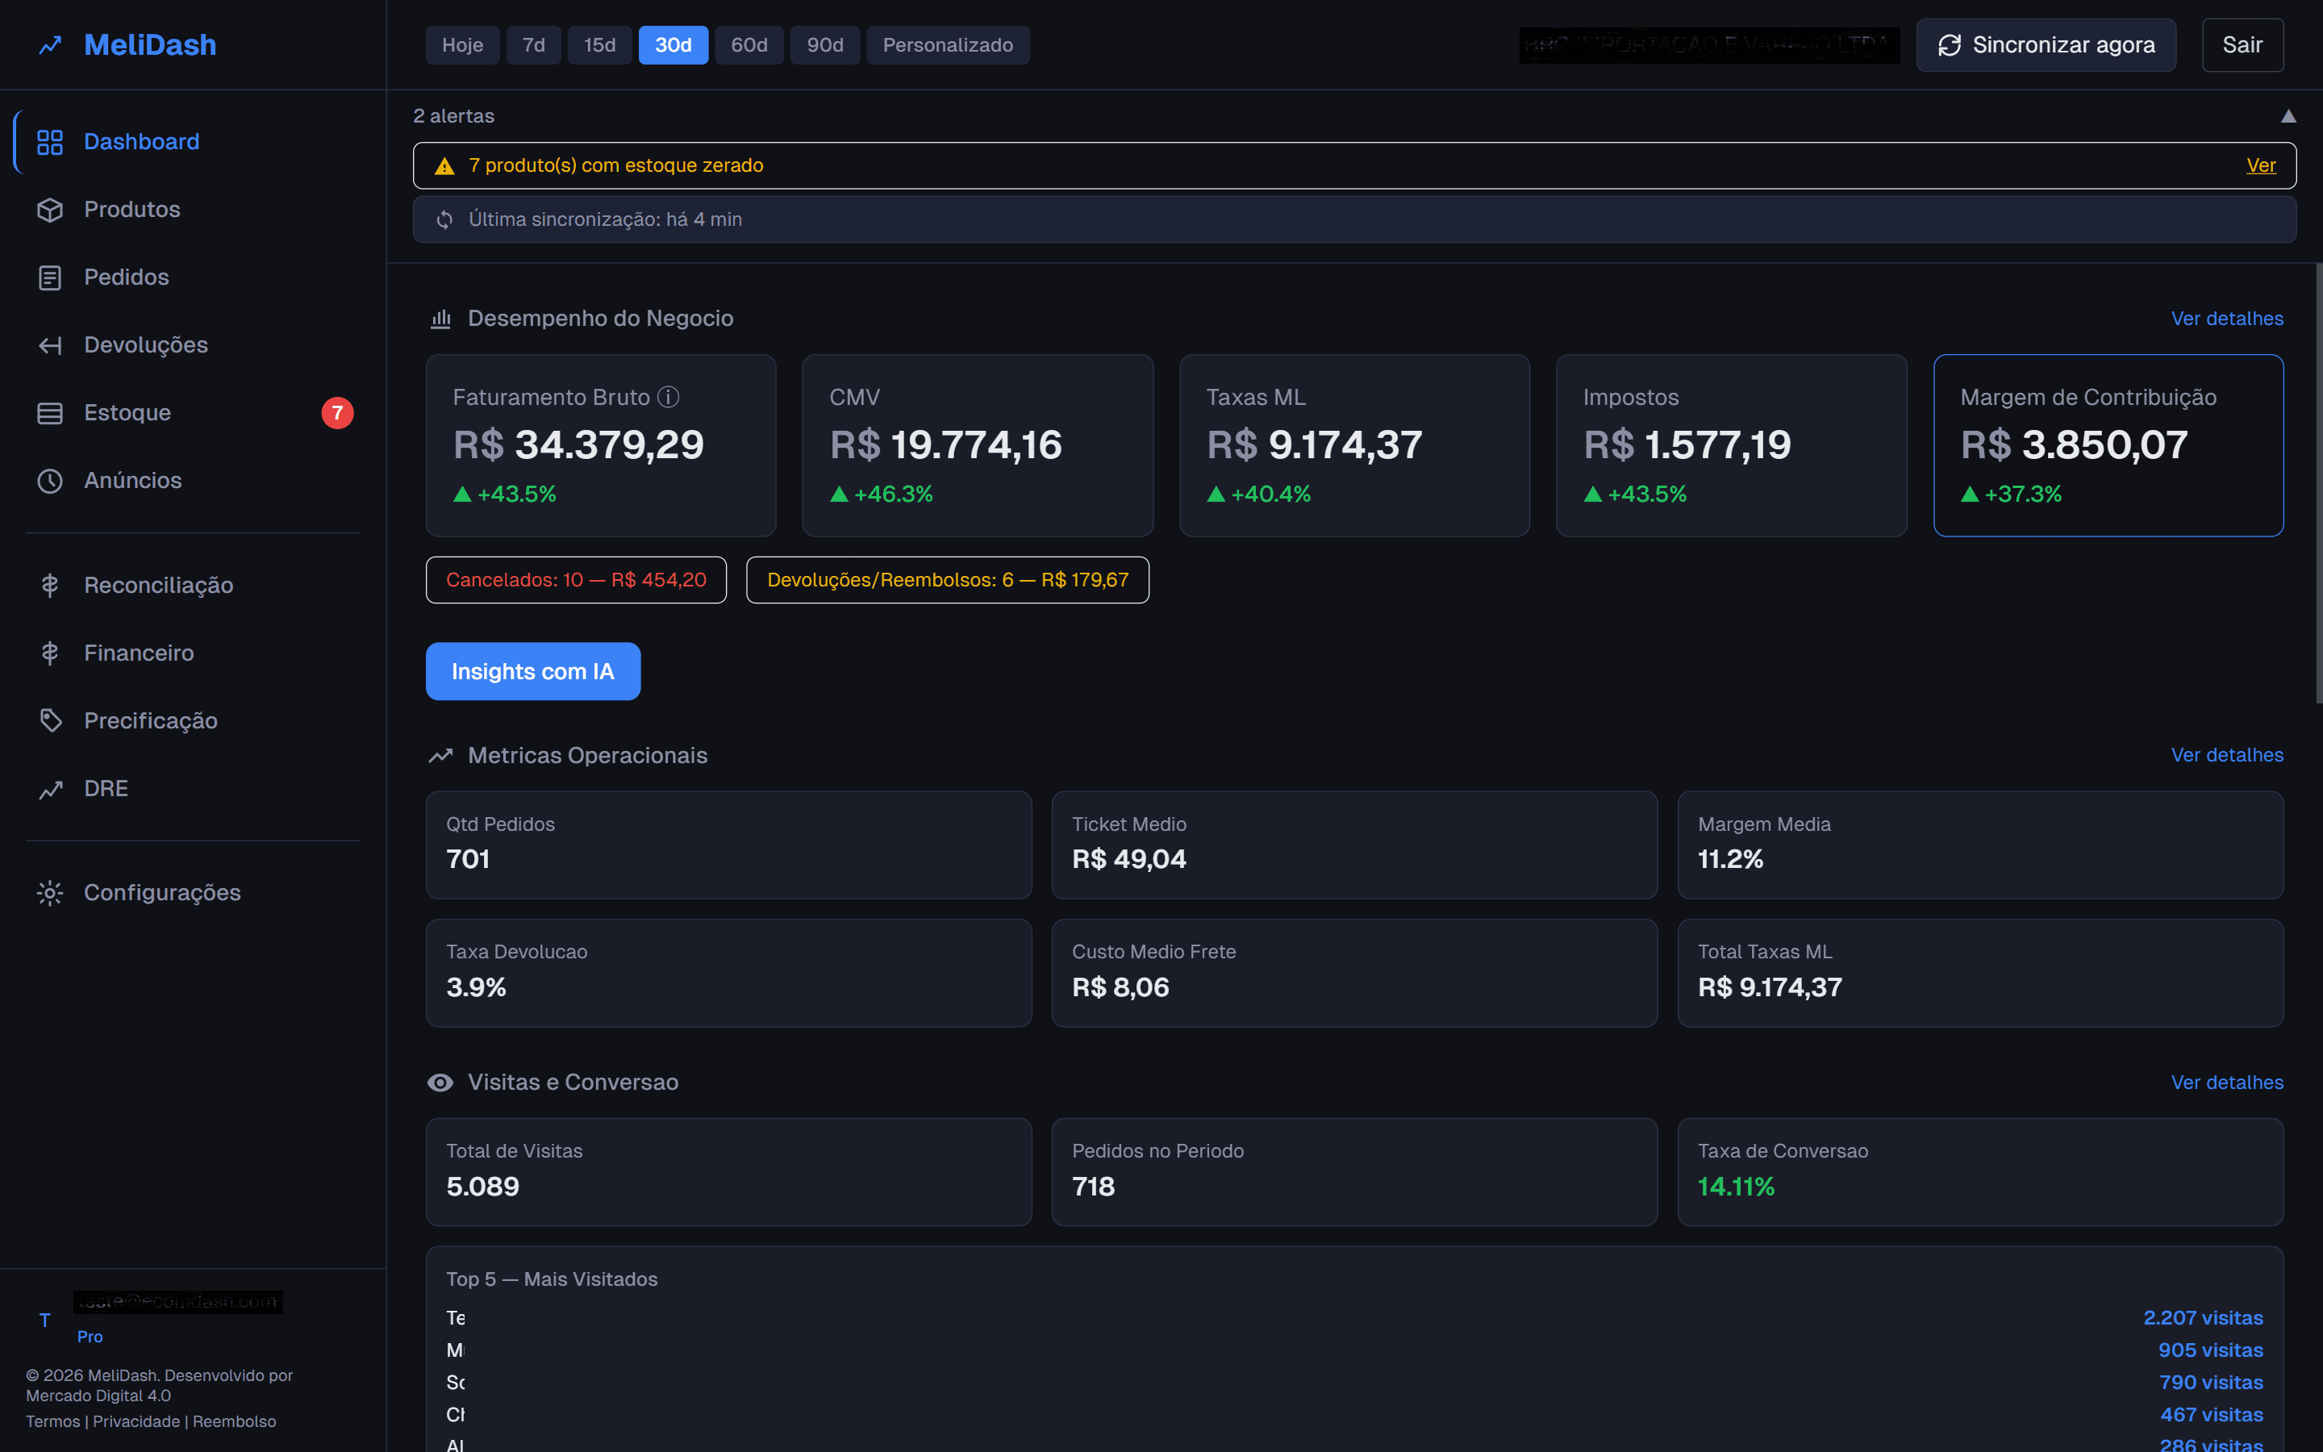Collapse the alerts panel with the triangle
The image size is (2323, 1452).
pos(2291,115)
